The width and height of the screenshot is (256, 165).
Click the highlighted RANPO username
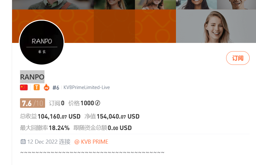tap(32, 77)
